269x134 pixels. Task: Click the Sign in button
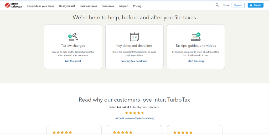tap(255, 5)
